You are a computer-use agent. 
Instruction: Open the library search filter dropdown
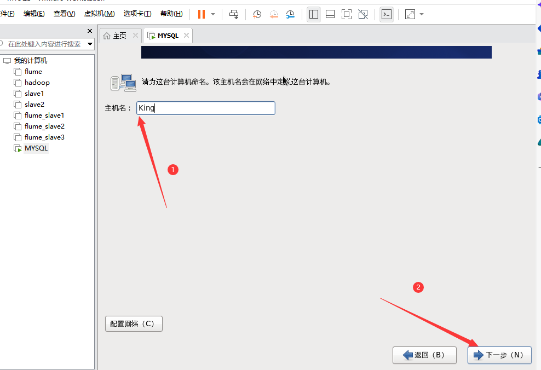[x=90, y=44]
